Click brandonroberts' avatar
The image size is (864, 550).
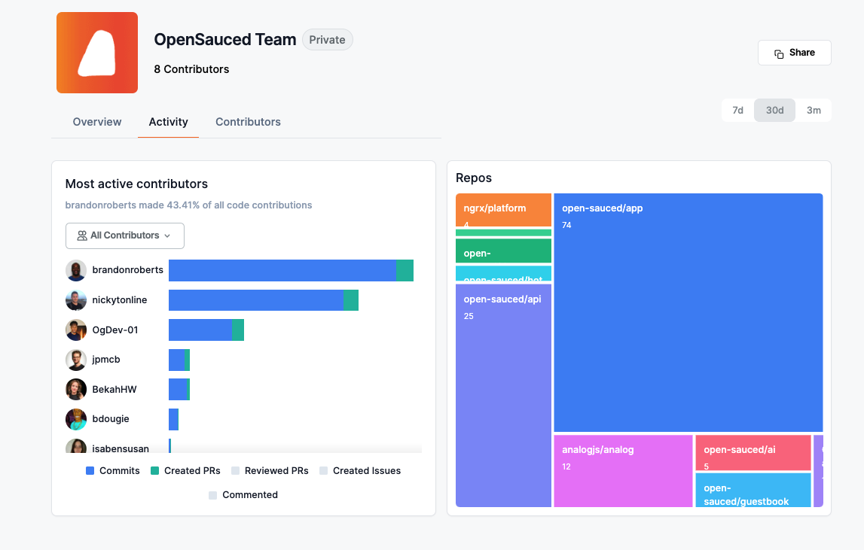(x=76, y=270)
